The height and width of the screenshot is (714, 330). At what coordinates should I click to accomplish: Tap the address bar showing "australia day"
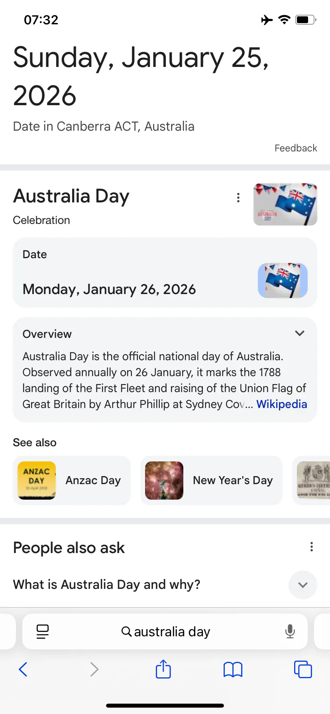click(165, 632)
